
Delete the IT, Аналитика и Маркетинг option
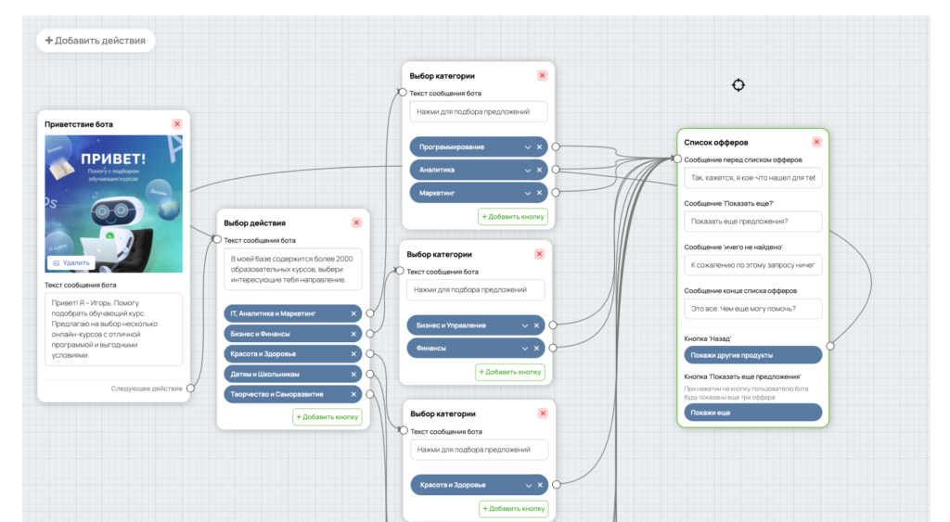353,313
